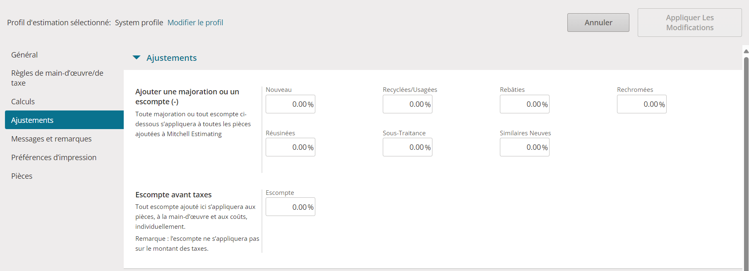Focus the Réusinées percentage input
The width and height of the screenshot is (749, 271).
point(290,147)
